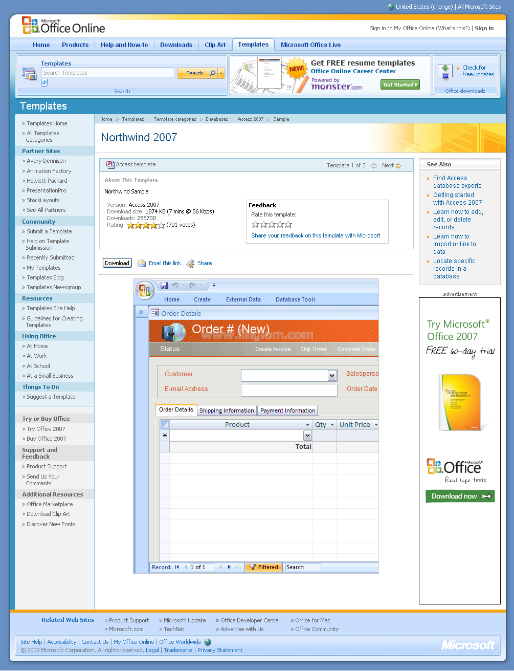Screen dimensions: 514x671
Task: Rate the template three stars in Feedback
Action: click(x=272, y=224)
